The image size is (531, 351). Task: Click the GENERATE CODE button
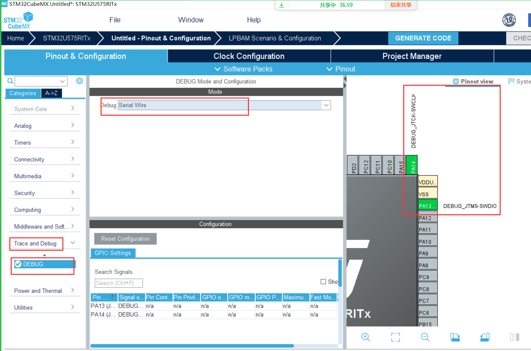423,38
